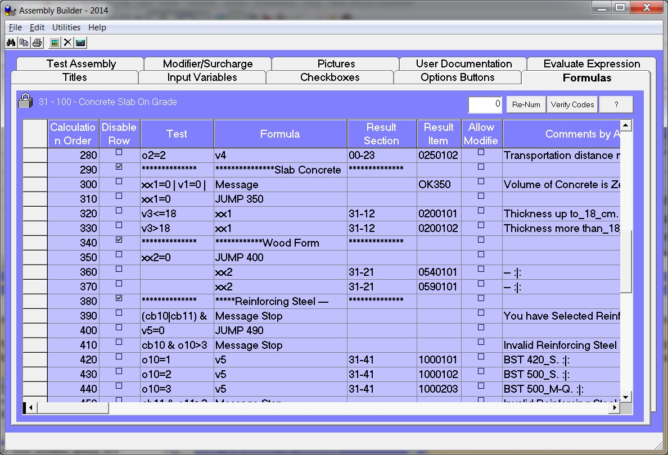Image resolution: width=668 pixels, height=455 pixels.
Task: Click the copy documents toolbar icon
Action: coord(24,43)
